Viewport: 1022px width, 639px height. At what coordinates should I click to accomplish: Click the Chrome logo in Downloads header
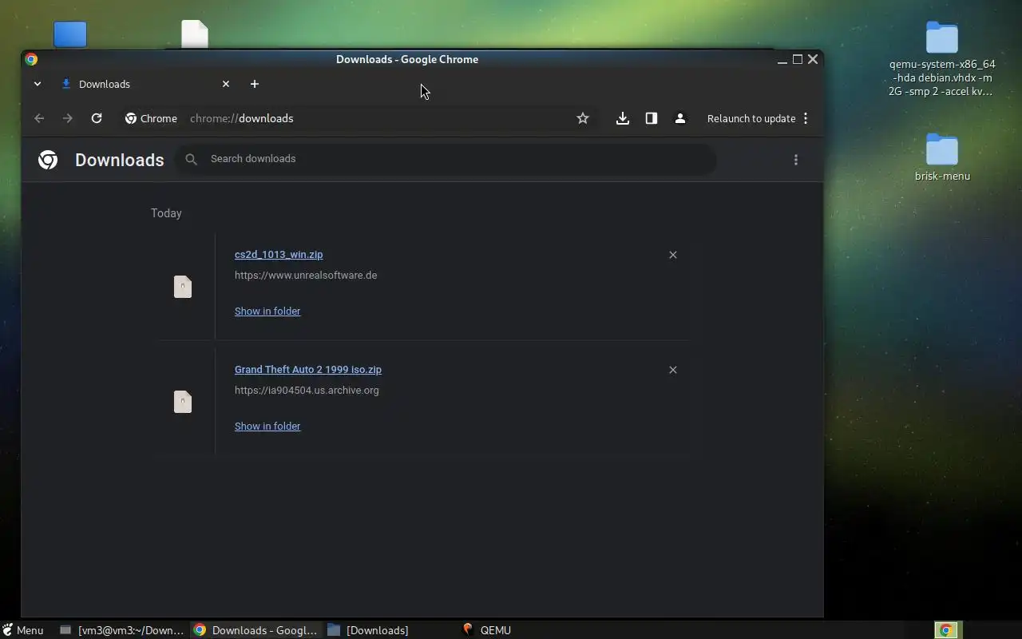click(x=48, y=160)
